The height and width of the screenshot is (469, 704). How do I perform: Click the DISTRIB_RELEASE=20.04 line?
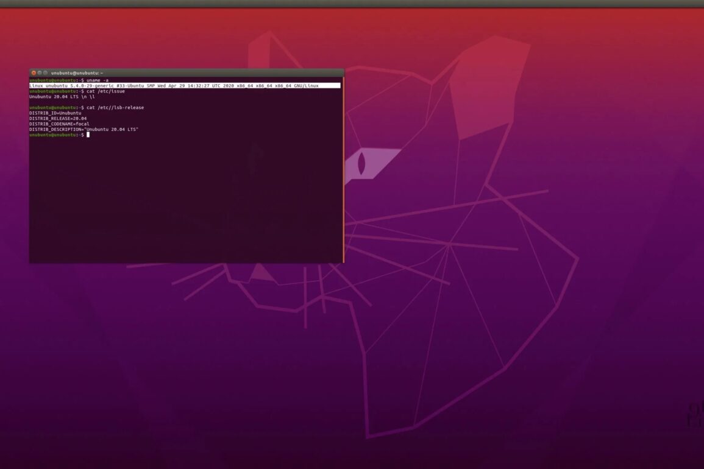58,119
